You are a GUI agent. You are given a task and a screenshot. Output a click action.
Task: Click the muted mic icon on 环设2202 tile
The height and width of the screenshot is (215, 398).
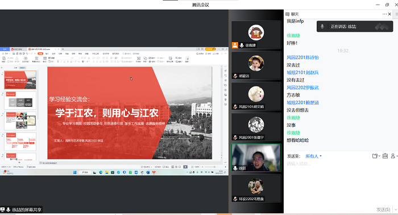pos(235,199)
